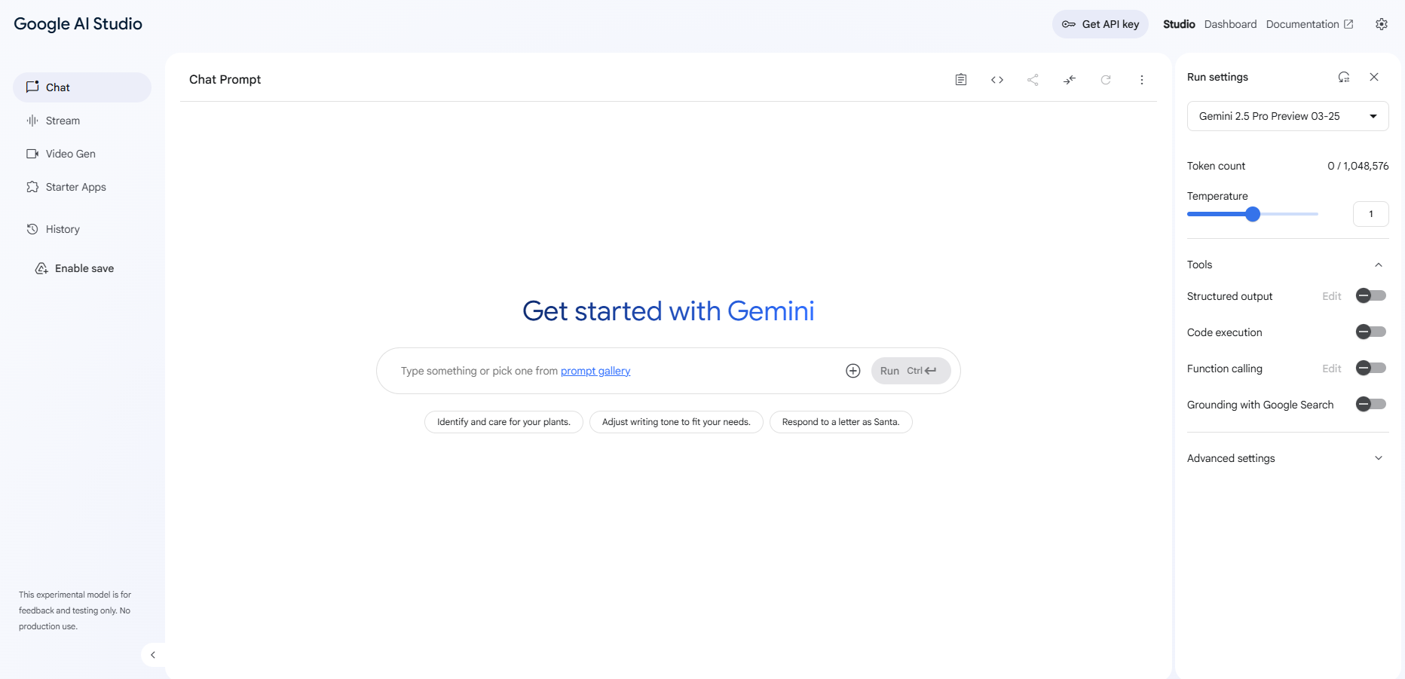Click the share prompt icon
This screenshot has height=679, width=1405.
1033,80
